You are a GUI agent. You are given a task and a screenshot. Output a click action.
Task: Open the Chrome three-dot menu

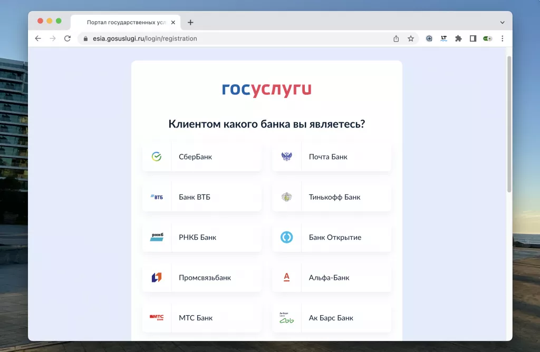pyautogui.click(x=502, y=38)
